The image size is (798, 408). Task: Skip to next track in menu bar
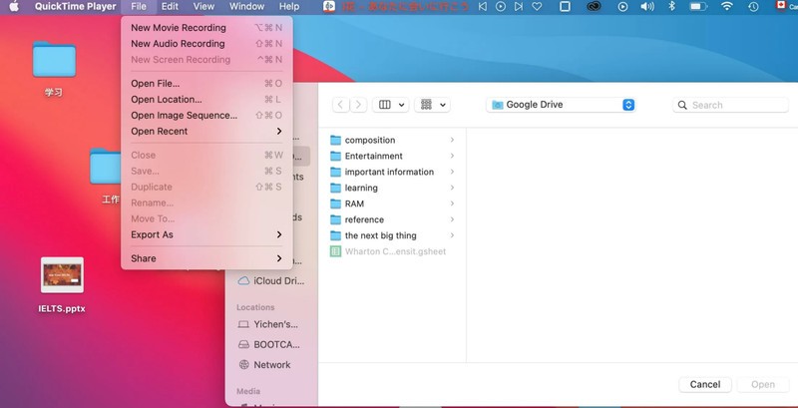pyautogui.click(x=519, y=7)
